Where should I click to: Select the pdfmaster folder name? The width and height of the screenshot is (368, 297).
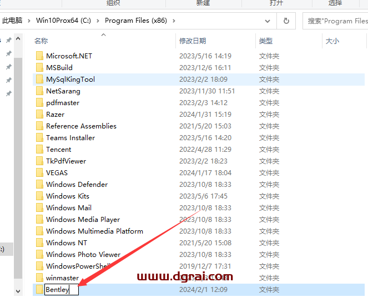point(63,102)
